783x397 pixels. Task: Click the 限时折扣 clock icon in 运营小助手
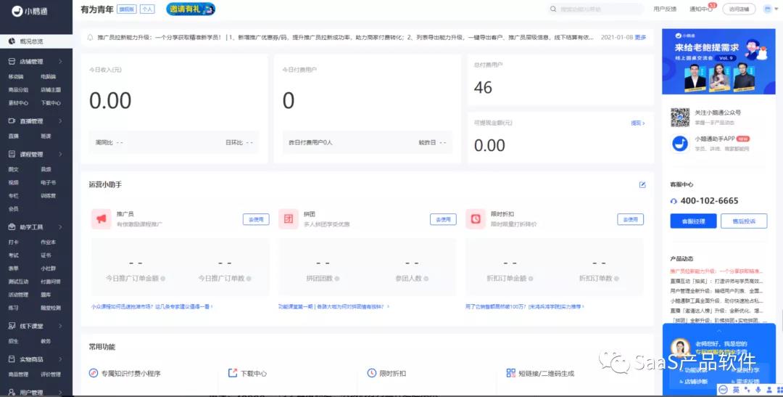[476, 218]
